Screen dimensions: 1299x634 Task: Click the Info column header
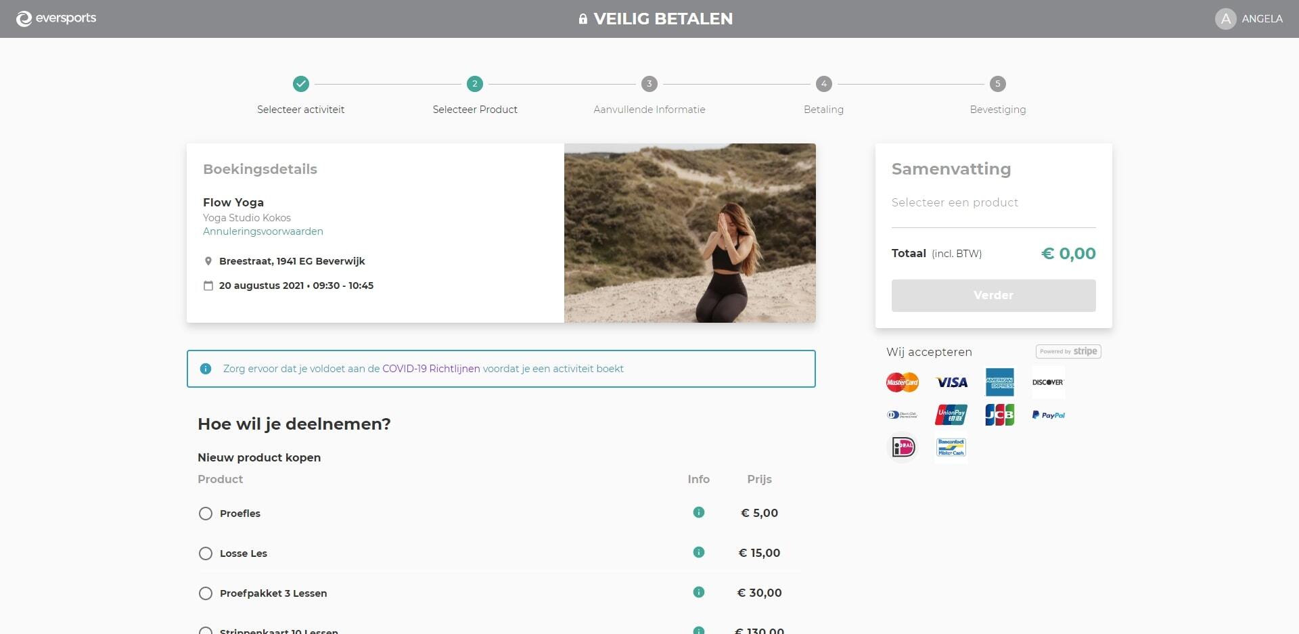pos(699,479)
